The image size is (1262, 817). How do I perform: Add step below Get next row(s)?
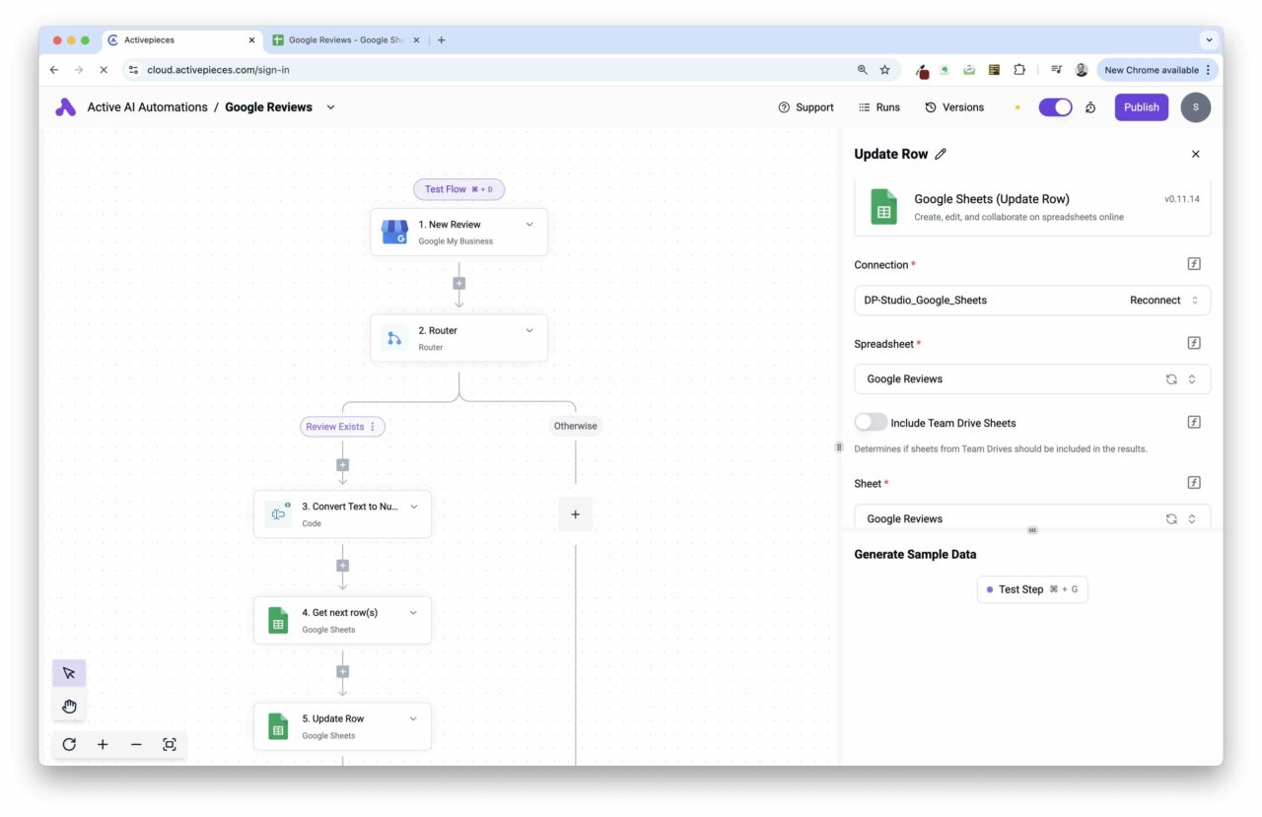[342, 671]
